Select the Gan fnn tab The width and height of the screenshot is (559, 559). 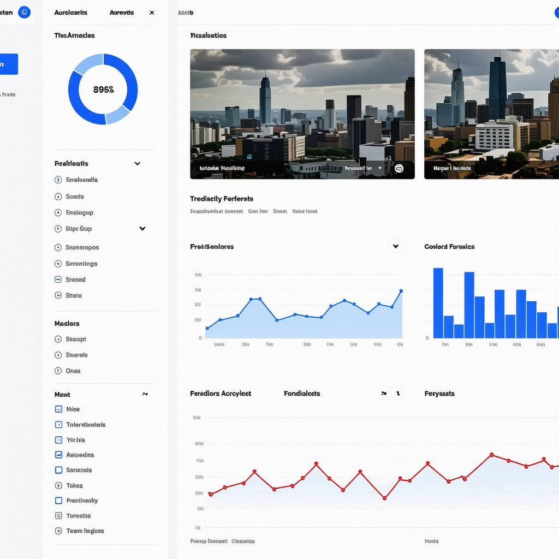258,211
